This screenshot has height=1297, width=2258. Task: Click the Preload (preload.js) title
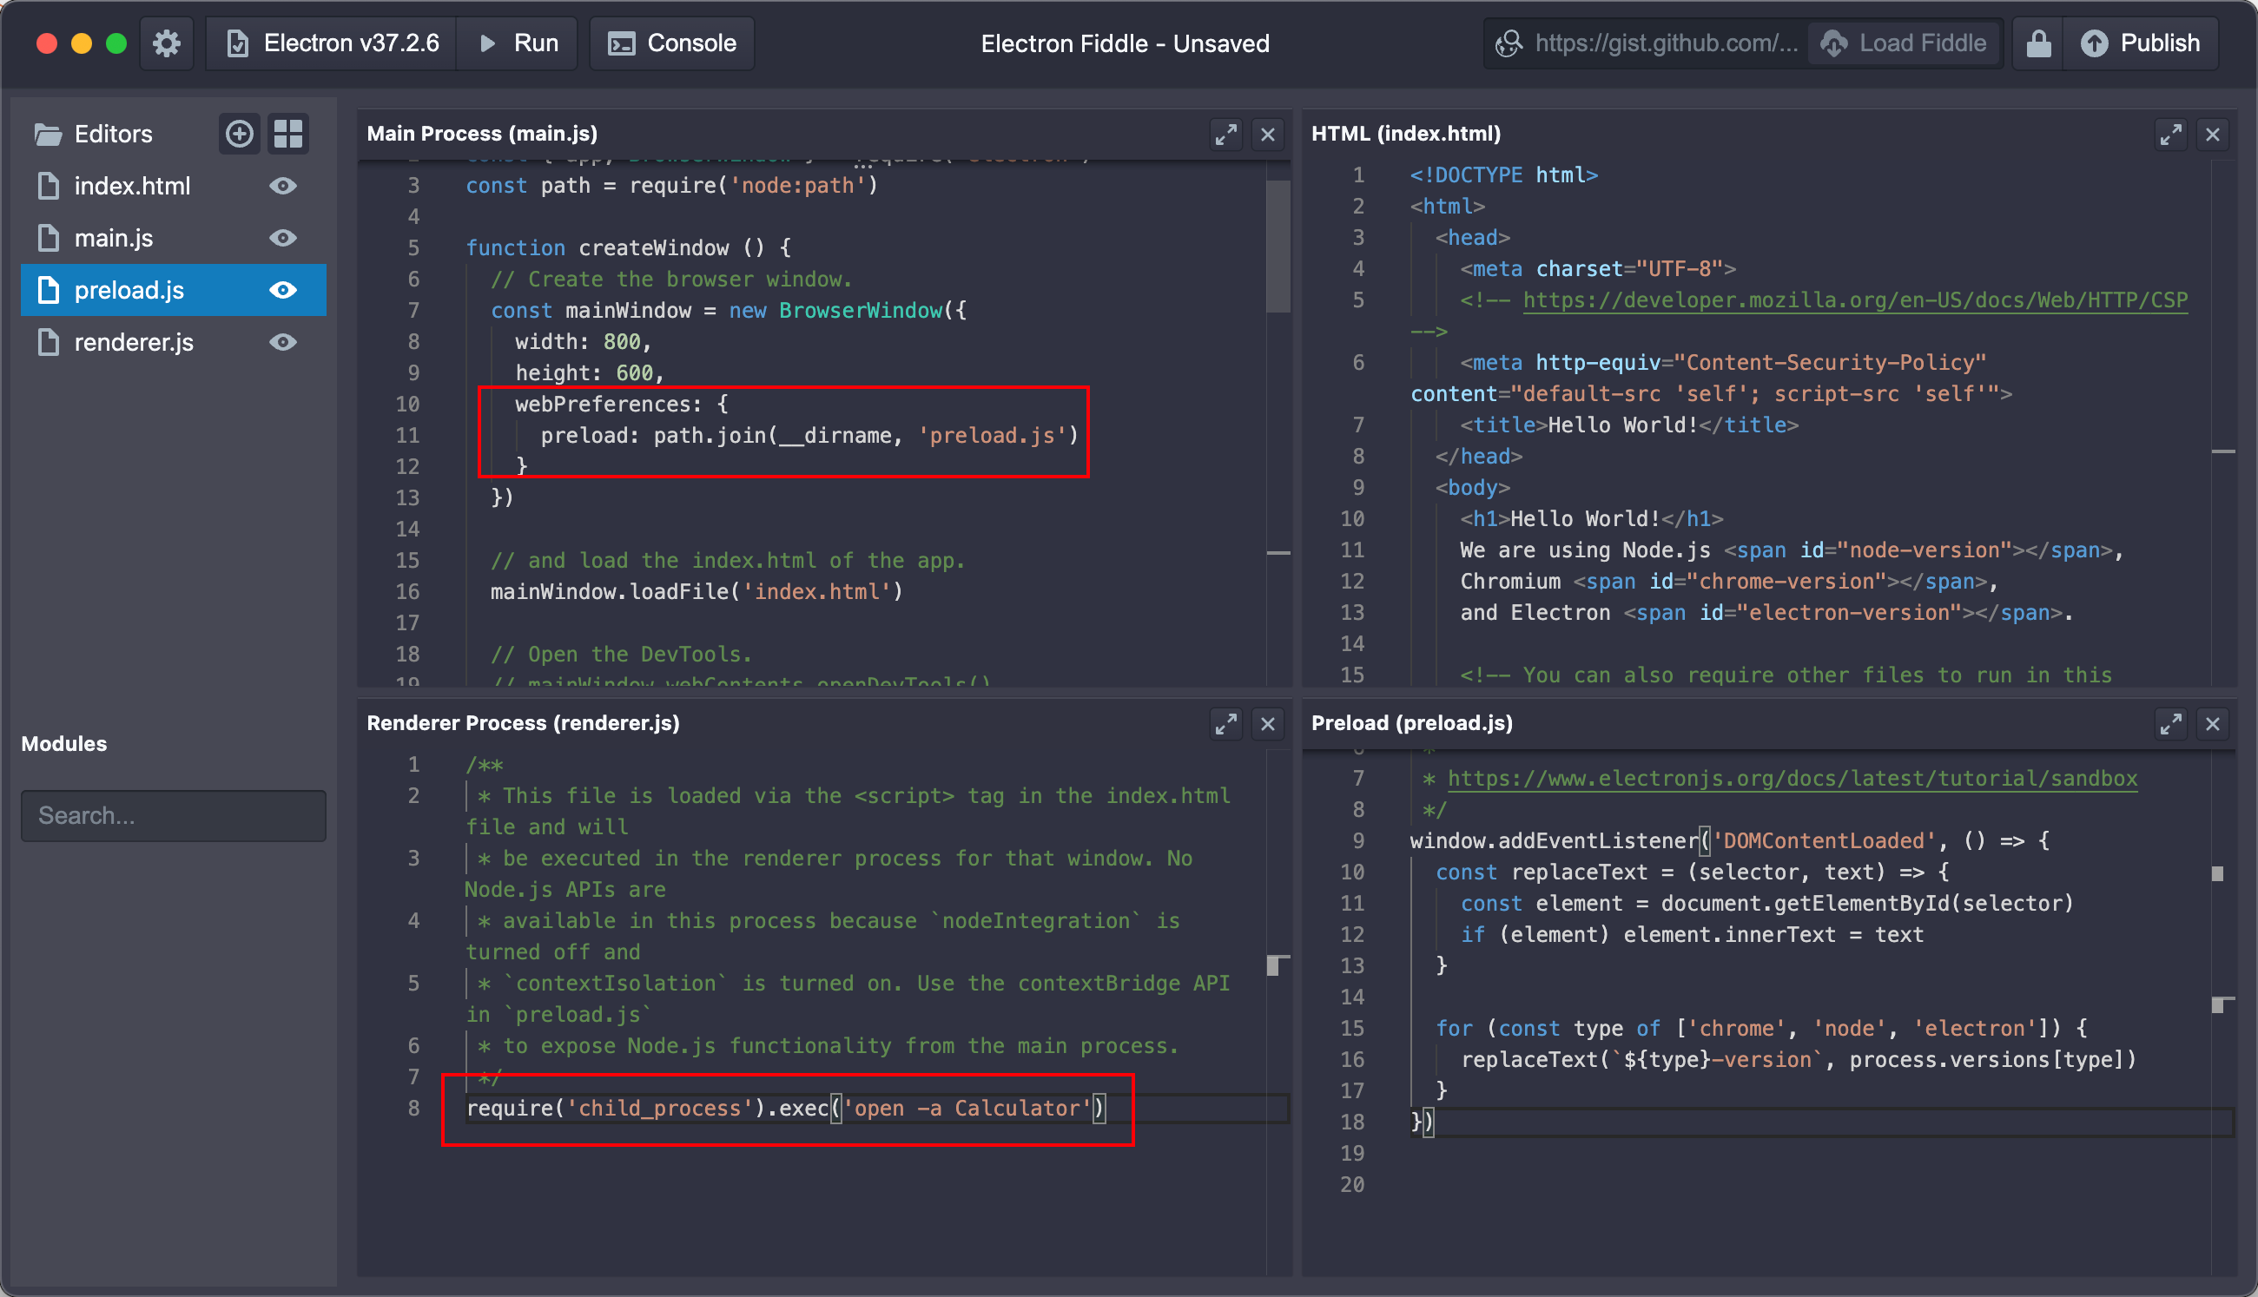[x=1412, y=723]
